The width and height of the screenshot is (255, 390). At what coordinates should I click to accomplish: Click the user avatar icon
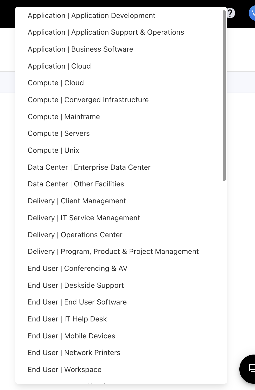252,13
